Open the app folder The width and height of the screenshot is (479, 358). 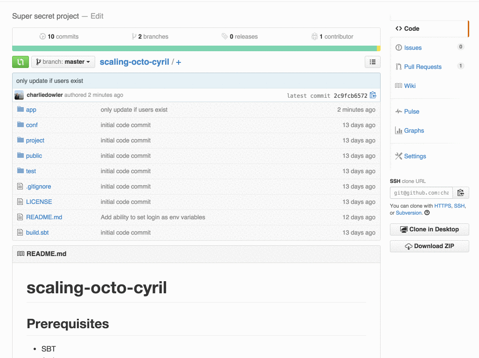pyautogui.click(x=31, y=110)
